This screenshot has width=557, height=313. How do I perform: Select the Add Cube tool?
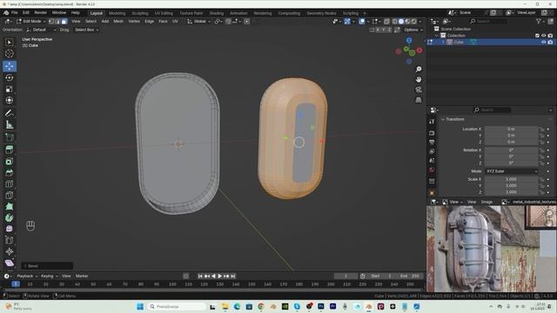10,137
